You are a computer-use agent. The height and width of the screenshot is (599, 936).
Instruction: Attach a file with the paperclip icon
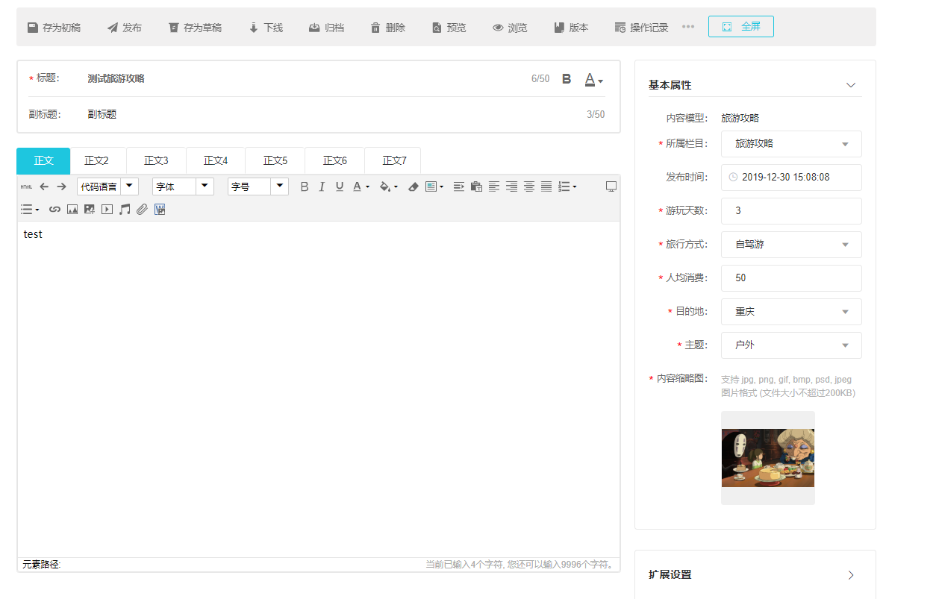[x=142, y=210]
